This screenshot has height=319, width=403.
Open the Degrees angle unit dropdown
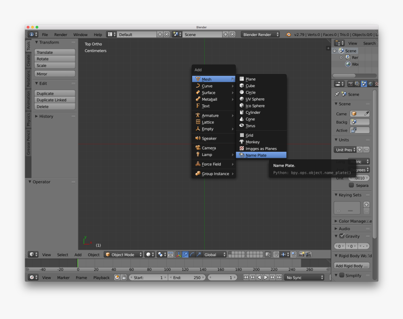[x=359, y=170]
